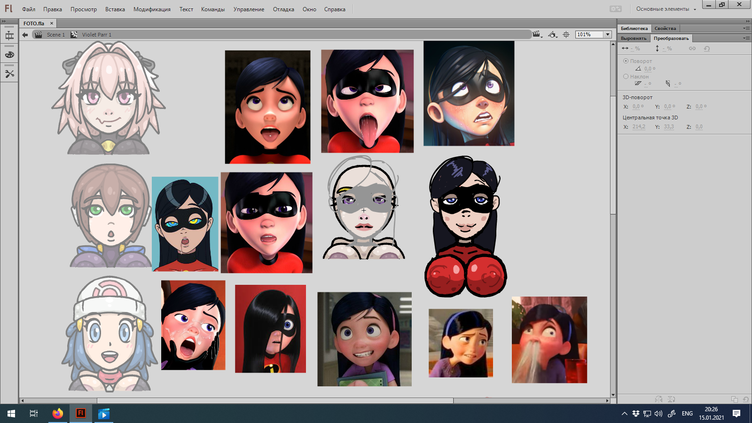
Task: Open the Модификация menu
Action: (x=152, y=9)
